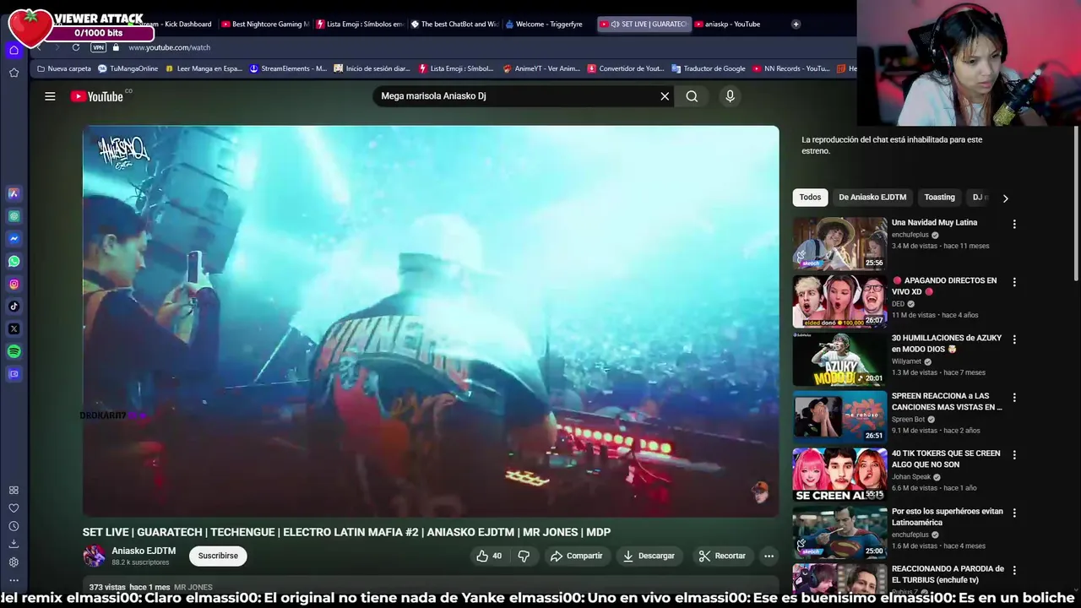Open StreamElements bookmark
Screen dimensions: 1081x608
point(288,68)
